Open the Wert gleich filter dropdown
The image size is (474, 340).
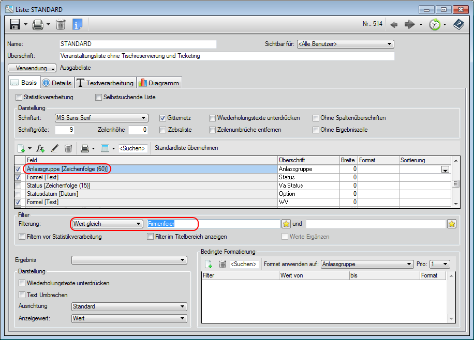pos(107,224)
